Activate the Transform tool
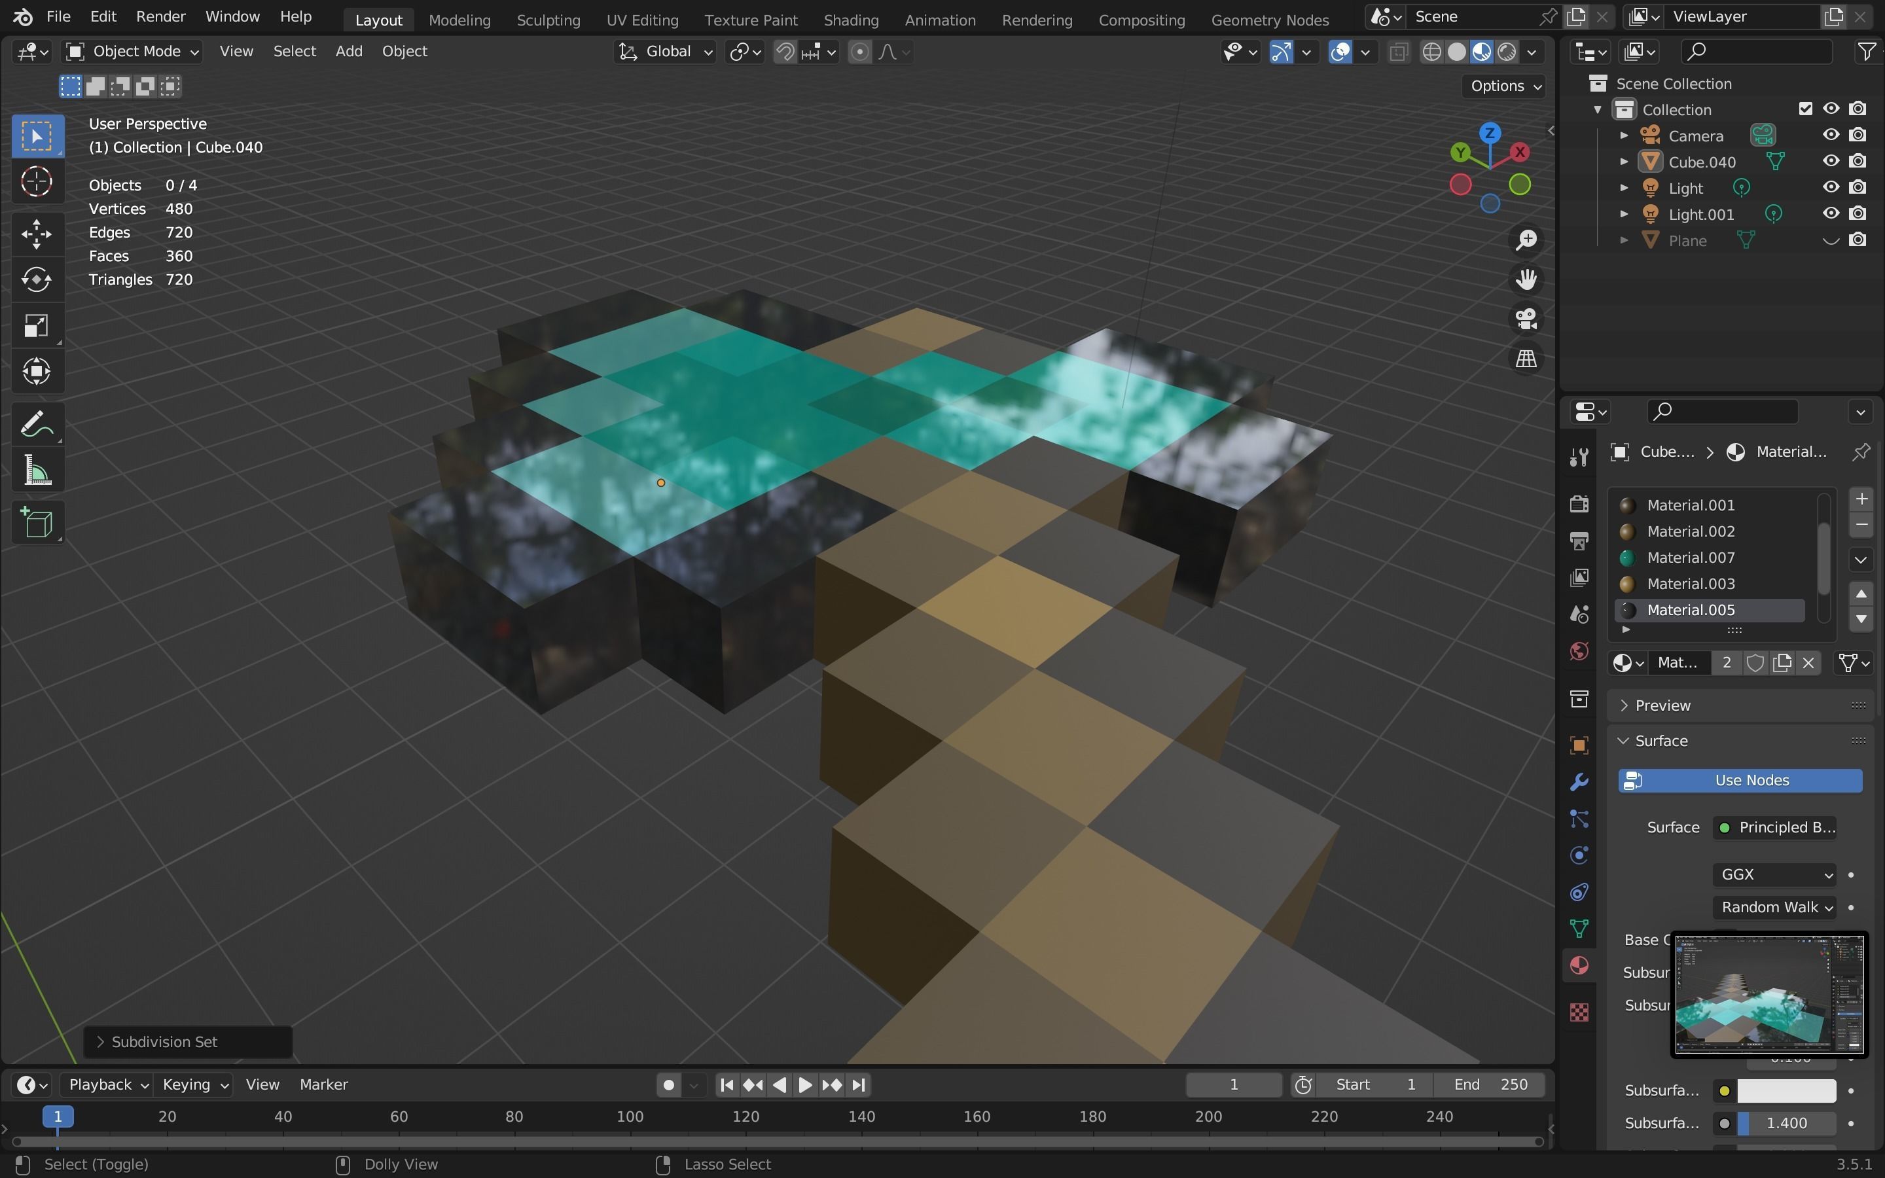The image size is (1885, 1178). pos(37,371)
